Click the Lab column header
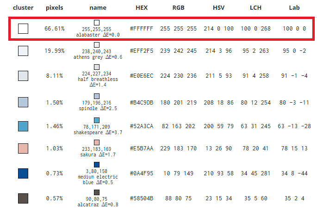 tap(294, 8)
